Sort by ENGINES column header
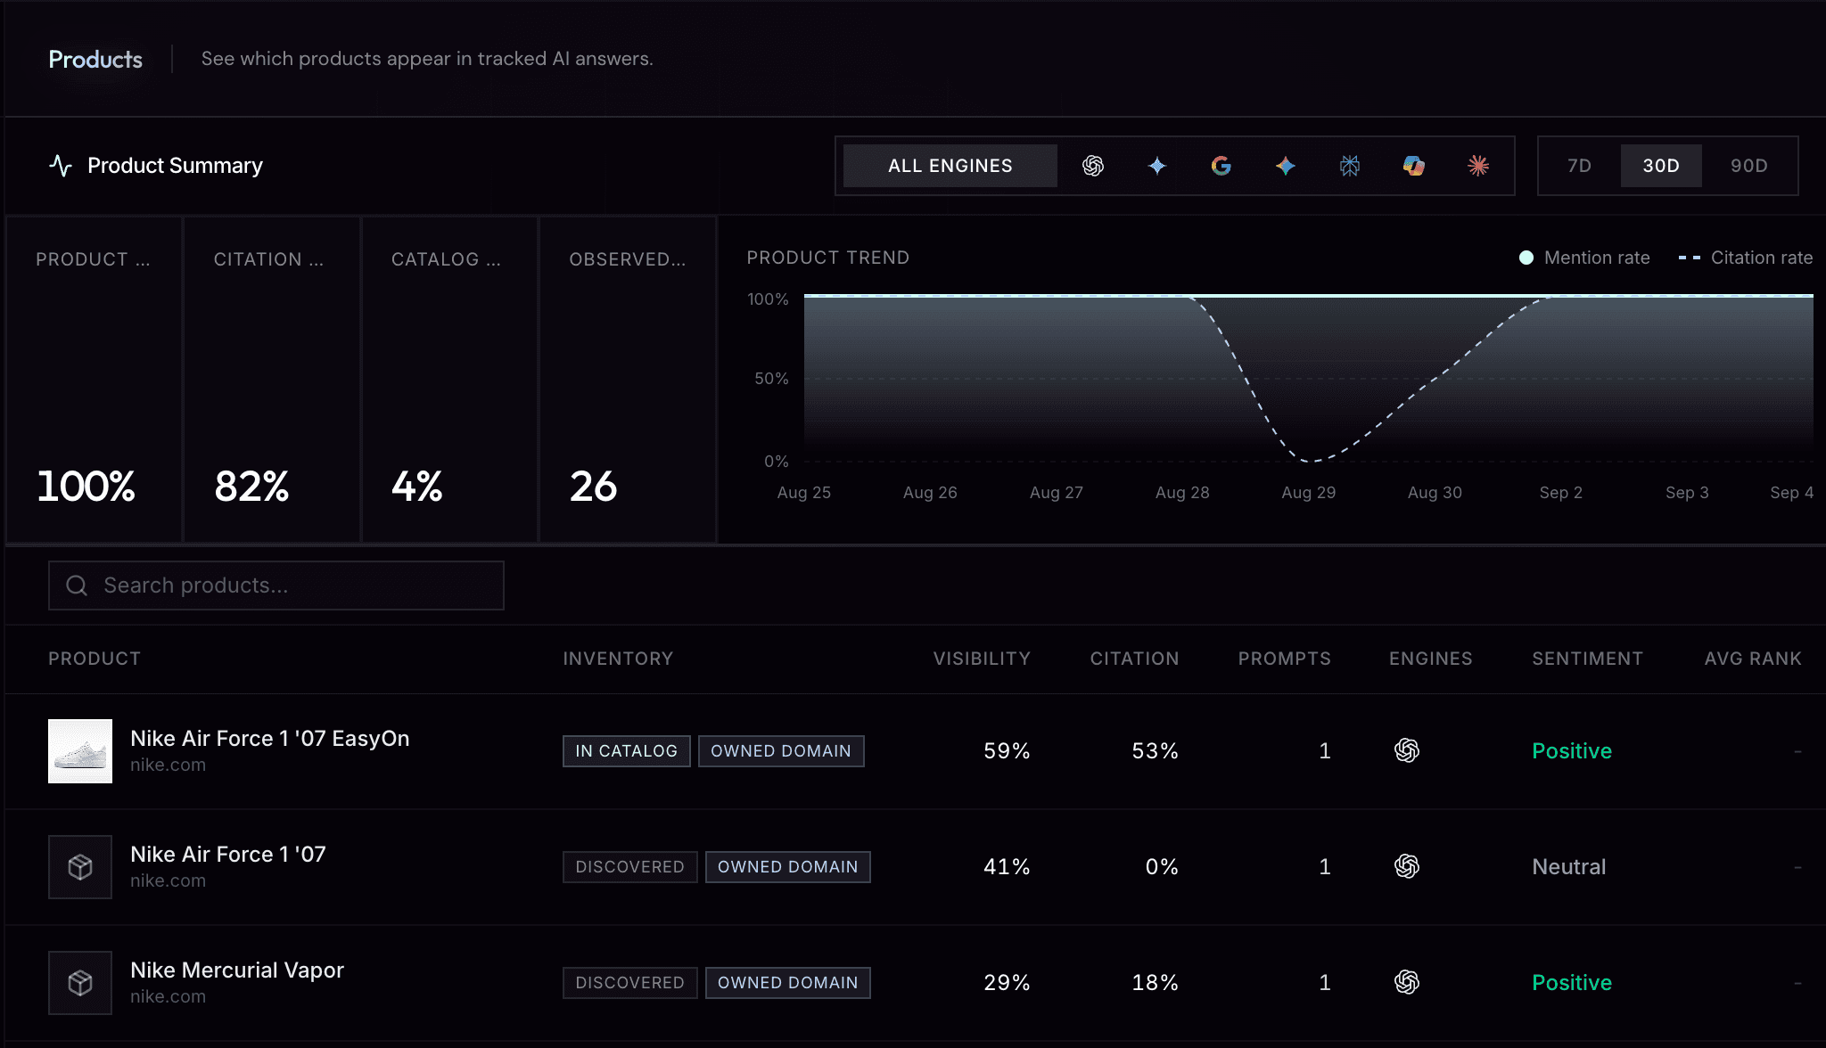 pos(1431,659)
